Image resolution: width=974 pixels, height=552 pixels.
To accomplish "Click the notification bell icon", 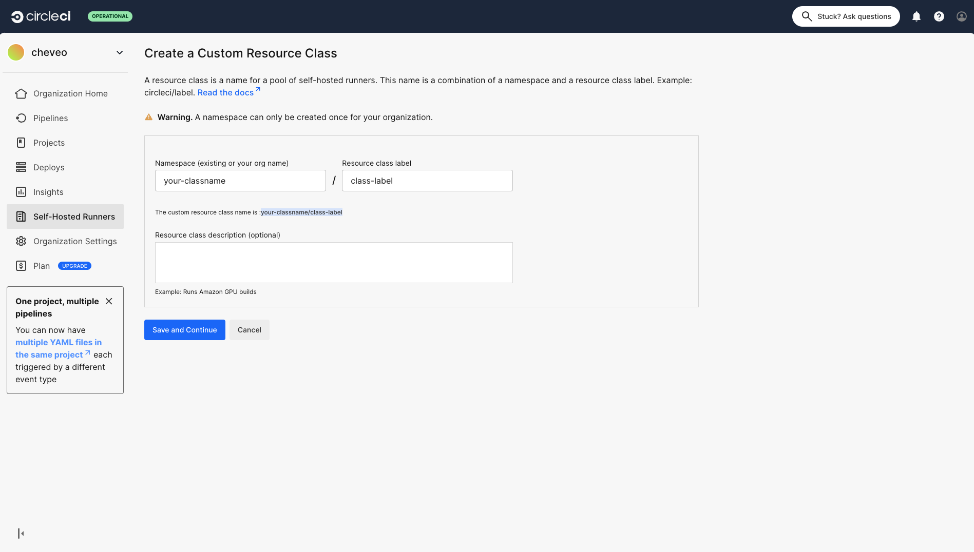I will click(x=916, y=16).
